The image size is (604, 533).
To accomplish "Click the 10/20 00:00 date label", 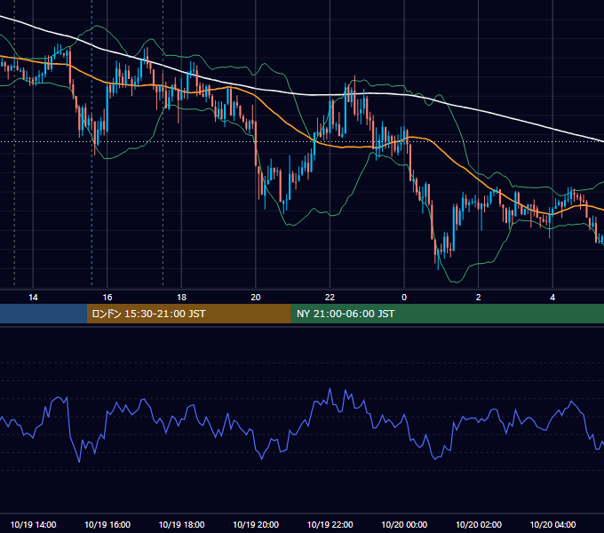I will click(404, 524).
